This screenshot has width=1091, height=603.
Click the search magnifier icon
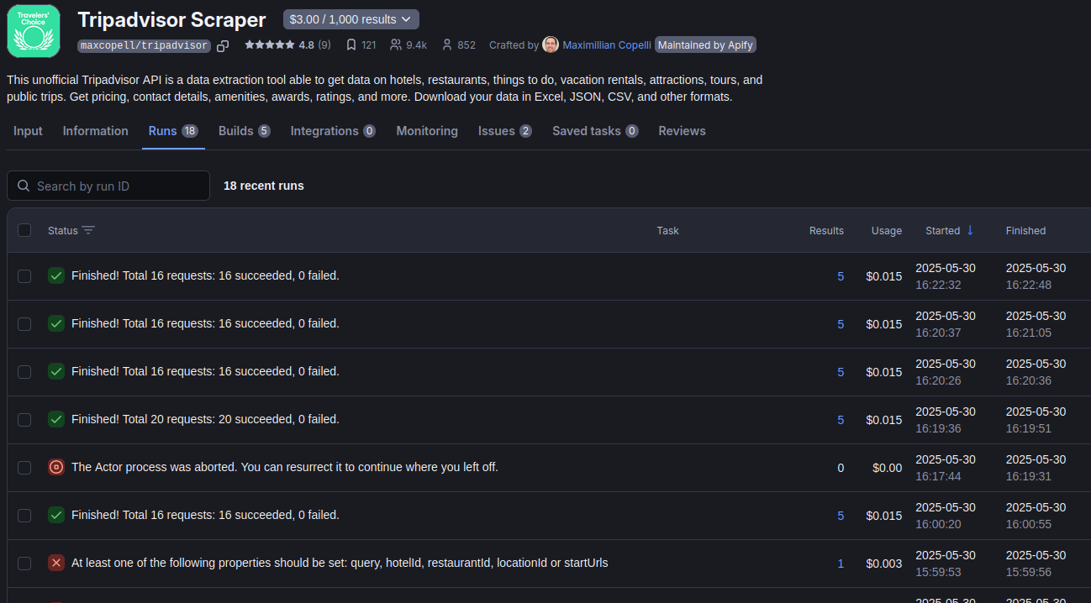click(24, 186)
